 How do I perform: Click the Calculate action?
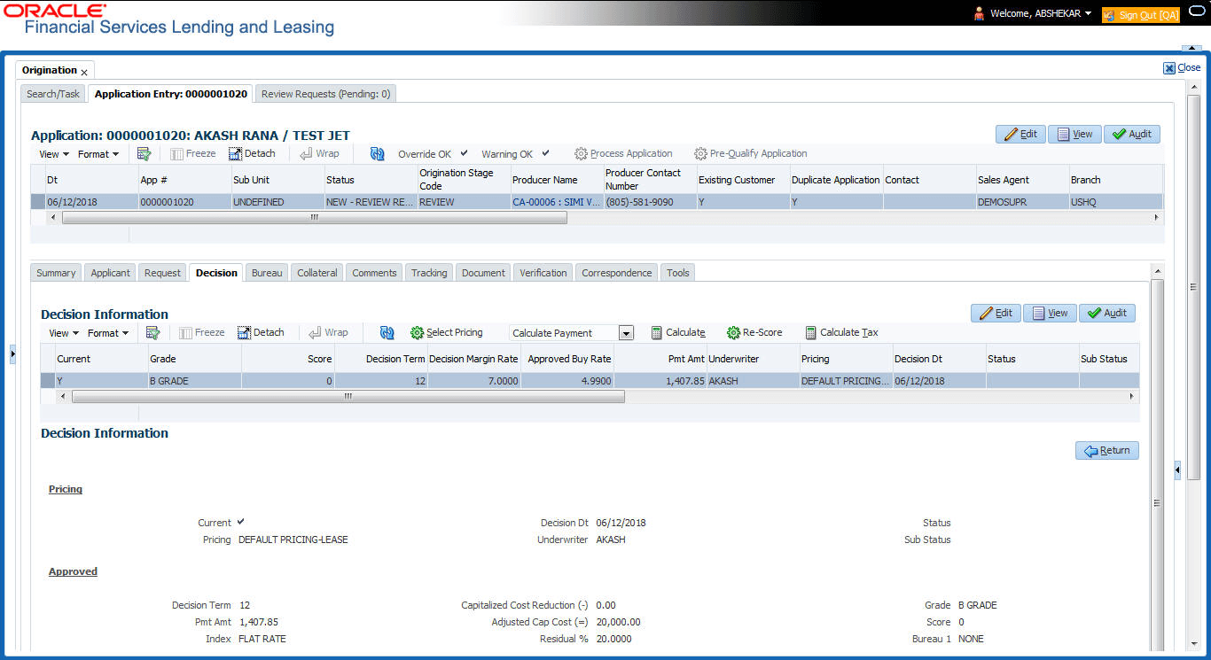click(678, 332)
